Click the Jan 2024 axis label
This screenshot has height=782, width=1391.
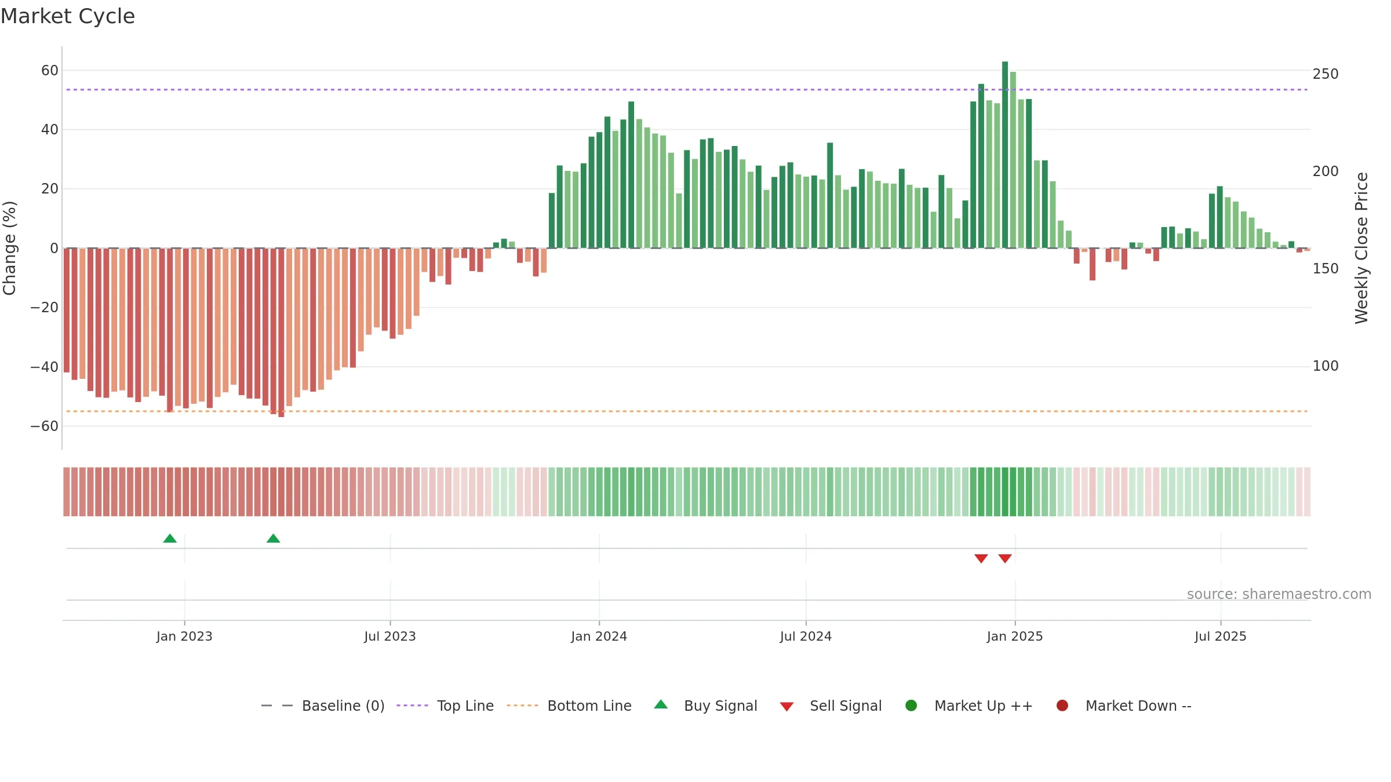coord(599,637)
